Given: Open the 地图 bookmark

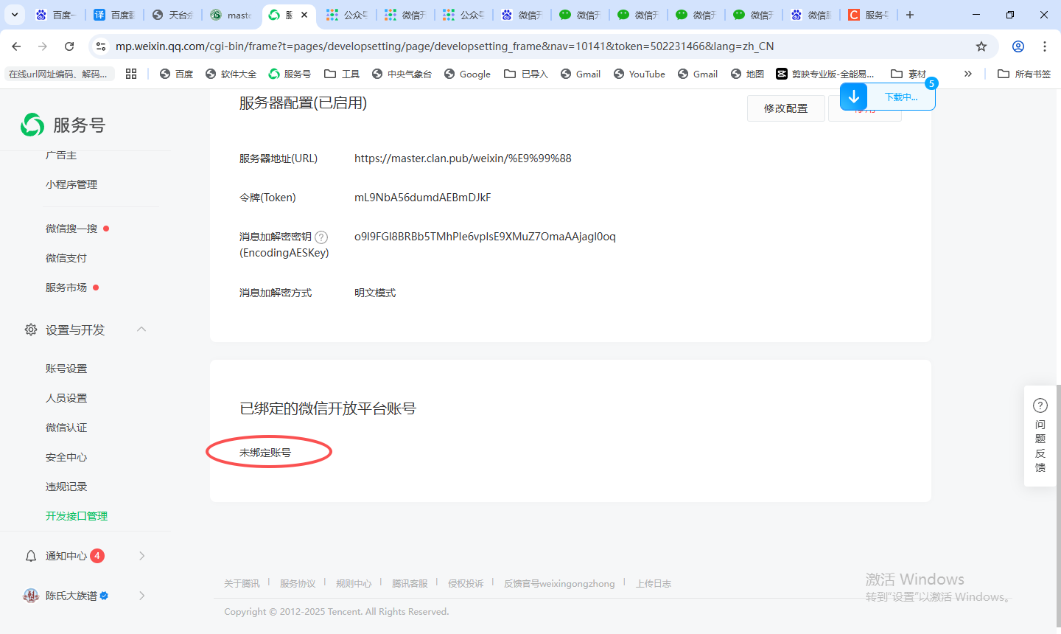Looking at the screenshot, I should coord(747,74).
